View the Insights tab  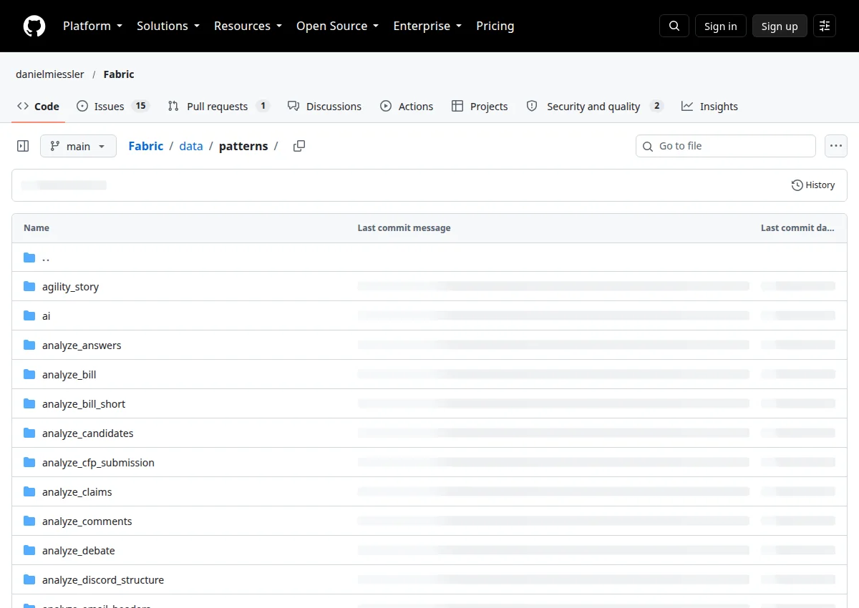709,107
